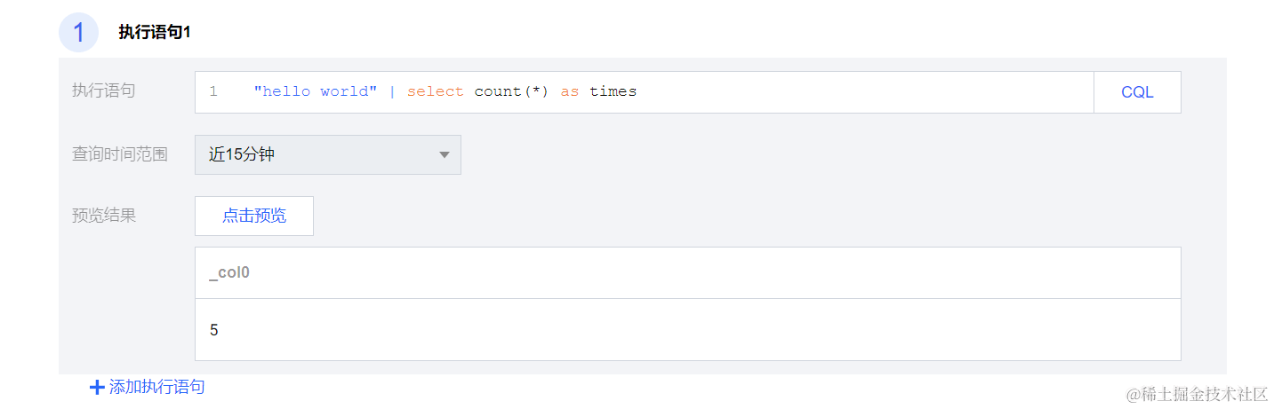Click the 添加执行语句 link text
This screenshot has height=409, width=1274.
pyautogui.click(x=156, y=388)
